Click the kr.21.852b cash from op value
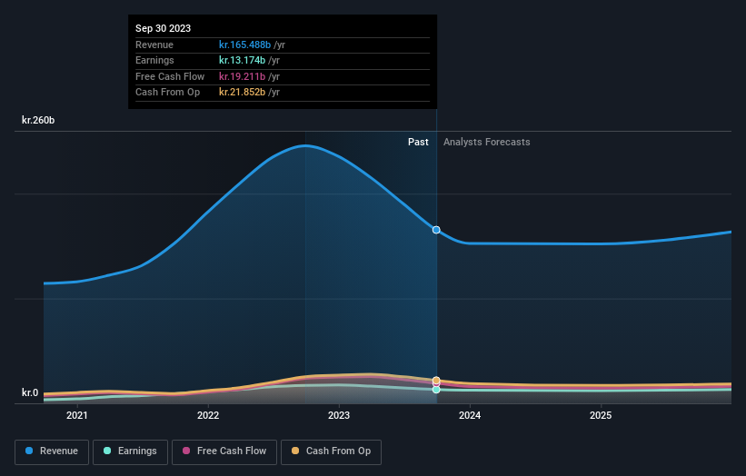The height and width of the screenshot is (476, 746). pyautogui.click(x=243, y=93)
